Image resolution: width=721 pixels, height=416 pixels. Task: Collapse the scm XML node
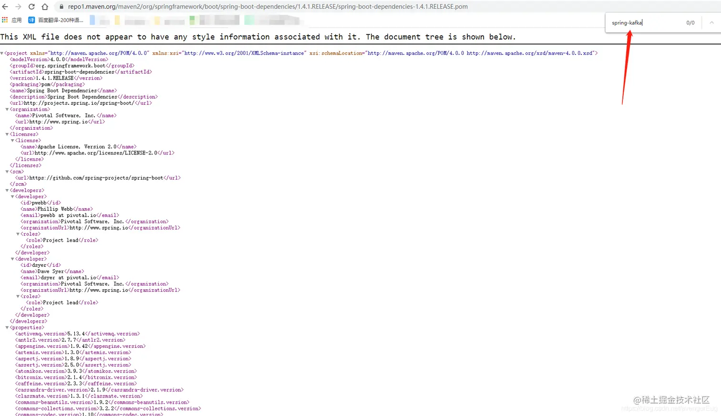[7, 172]
